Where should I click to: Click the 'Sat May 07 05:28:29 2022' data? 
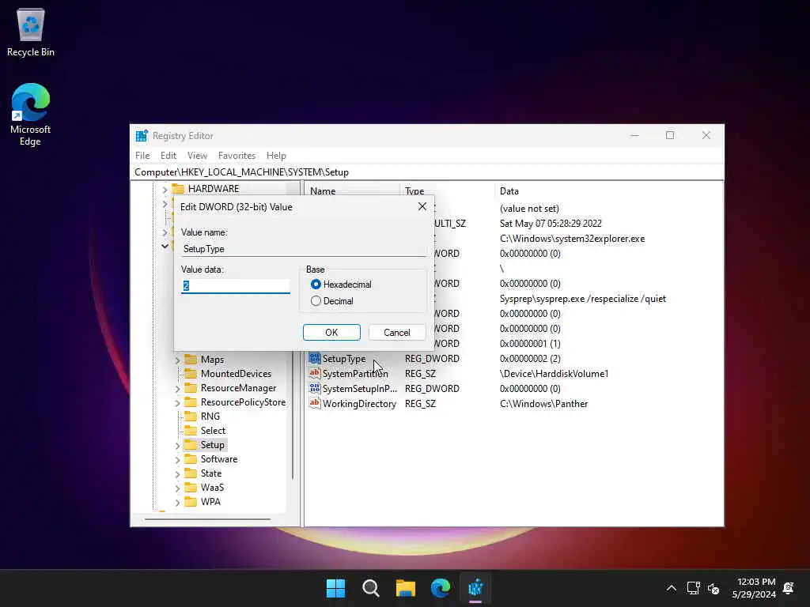551,224
